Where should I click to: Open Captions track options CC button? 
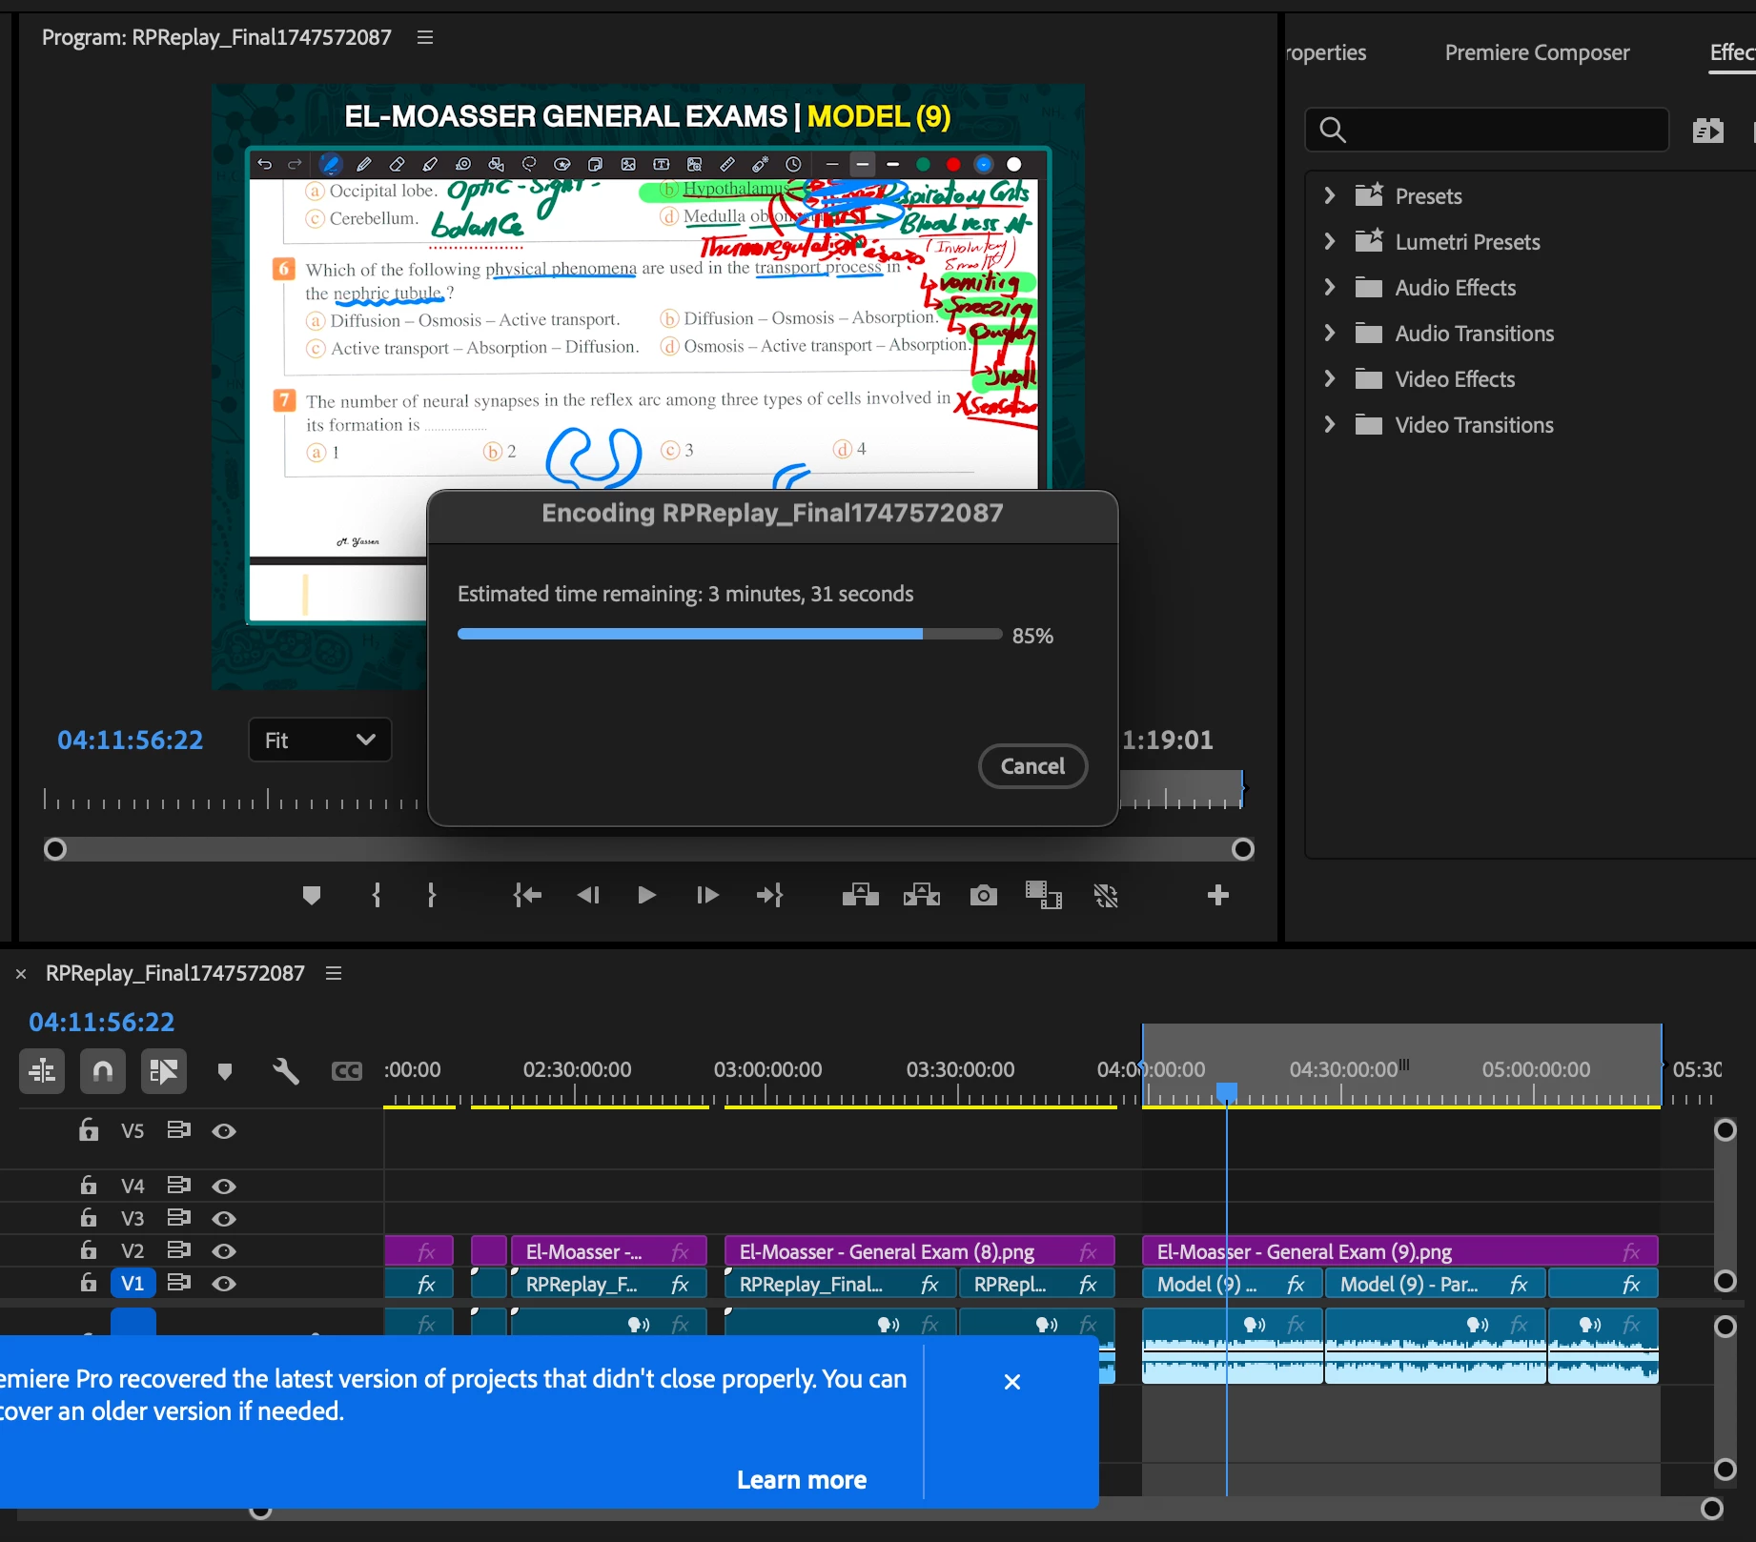[x=347, y=1071]
